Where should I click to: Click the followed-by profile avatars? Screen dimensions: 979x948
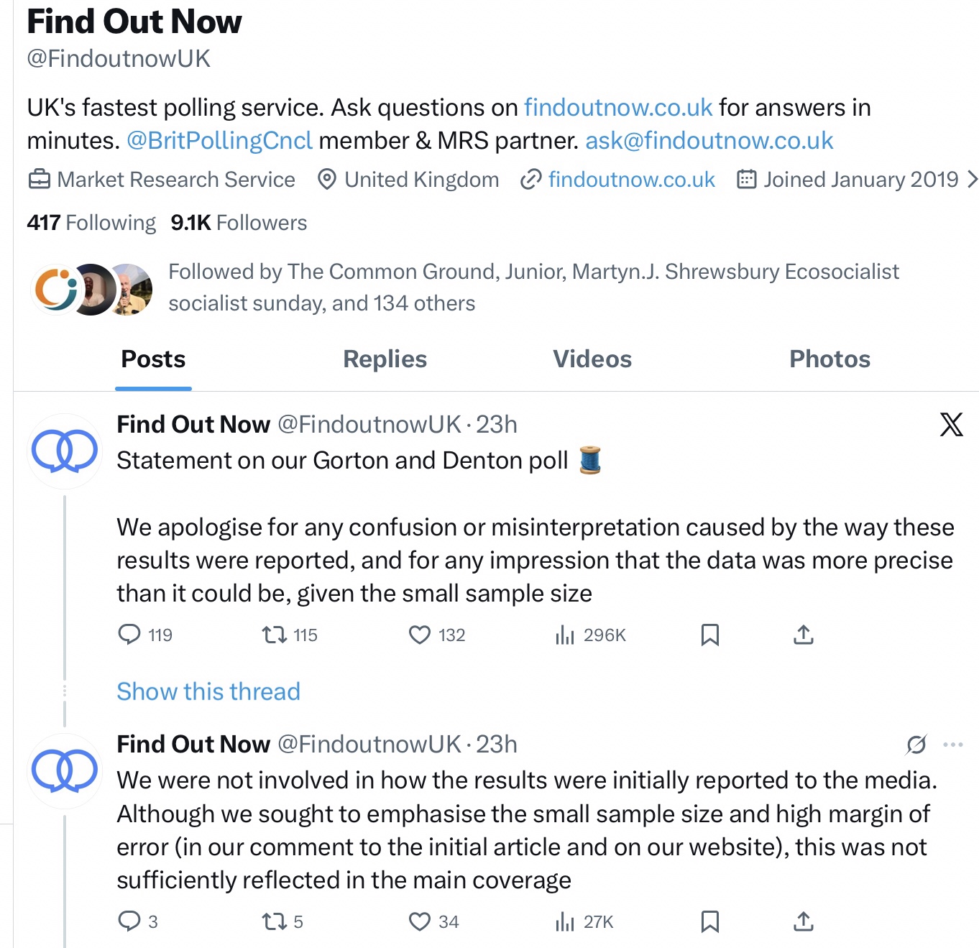[92, 289]
